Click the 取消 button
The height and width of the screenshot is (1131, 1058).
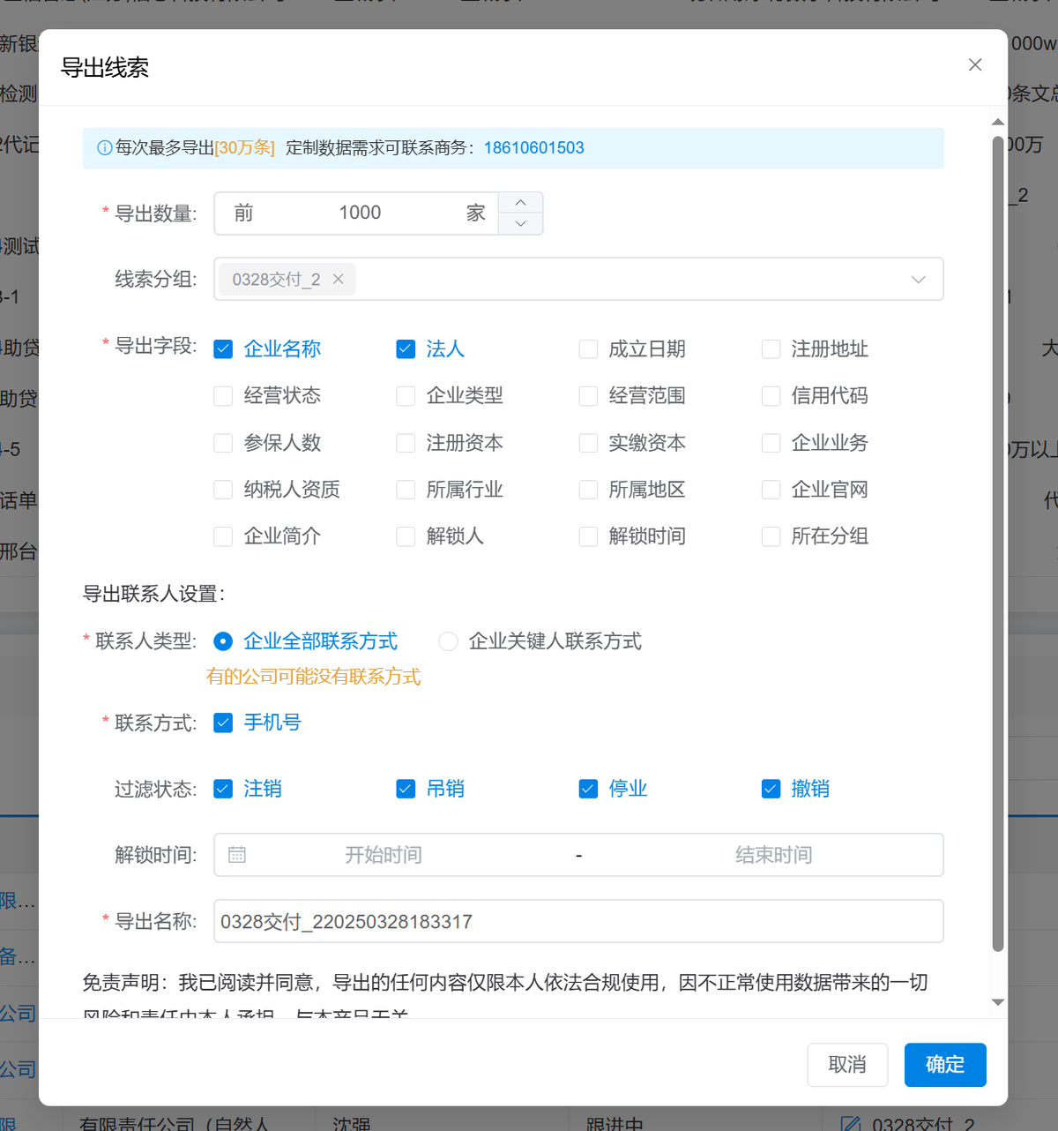[x=847, y=1065]
